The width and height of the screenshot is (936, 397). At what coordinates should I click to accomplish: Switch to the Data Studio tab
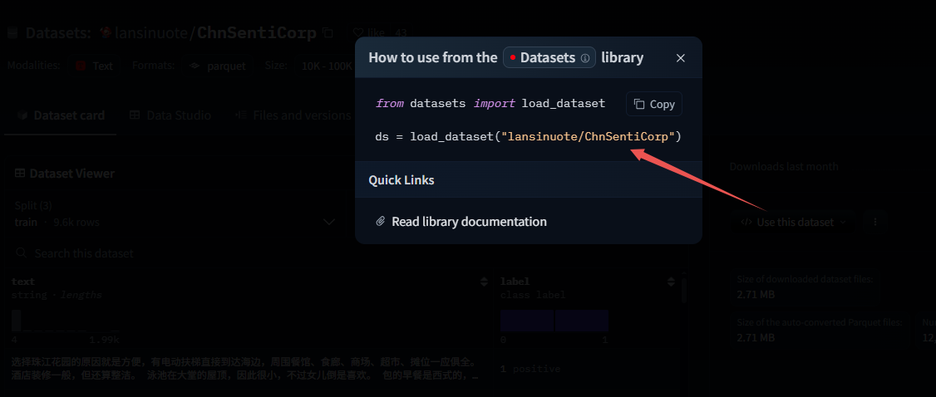[170, 115]
